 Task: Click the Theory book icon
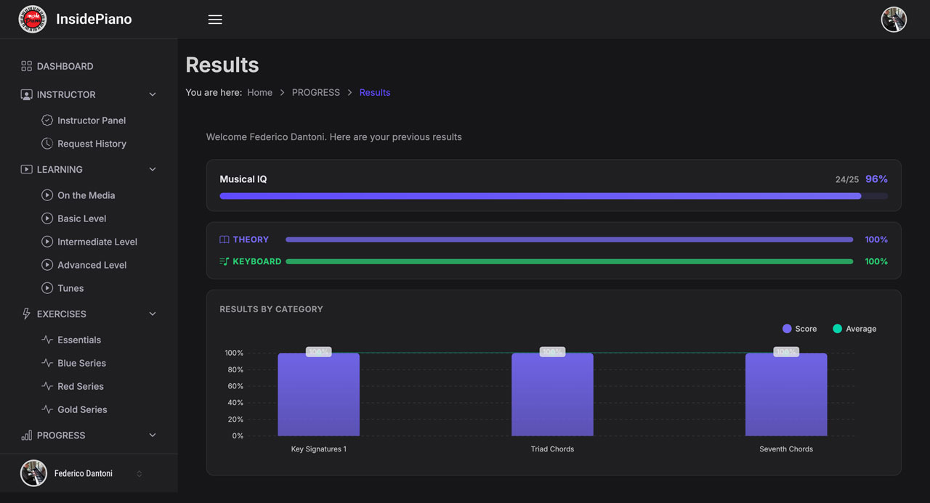tap(225, 240)
